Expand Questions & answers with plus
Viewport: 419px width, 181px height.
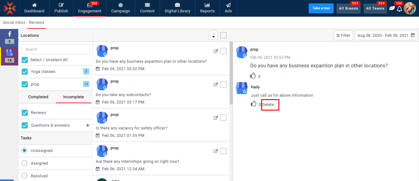[x=88, y=125]
